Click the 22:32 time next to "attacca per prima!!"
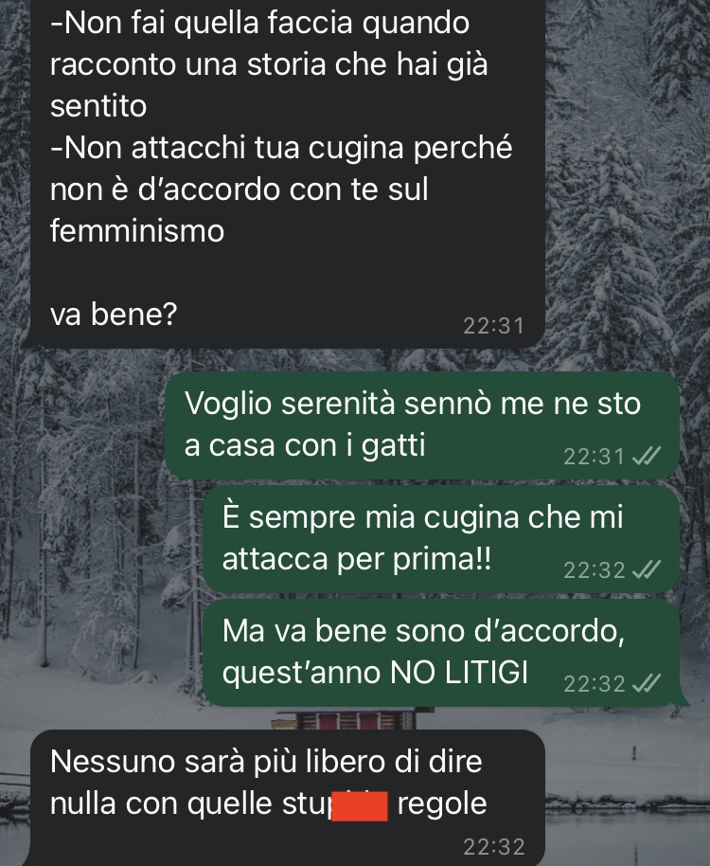This screenshot has width=710, height=866. pos(594,570)
